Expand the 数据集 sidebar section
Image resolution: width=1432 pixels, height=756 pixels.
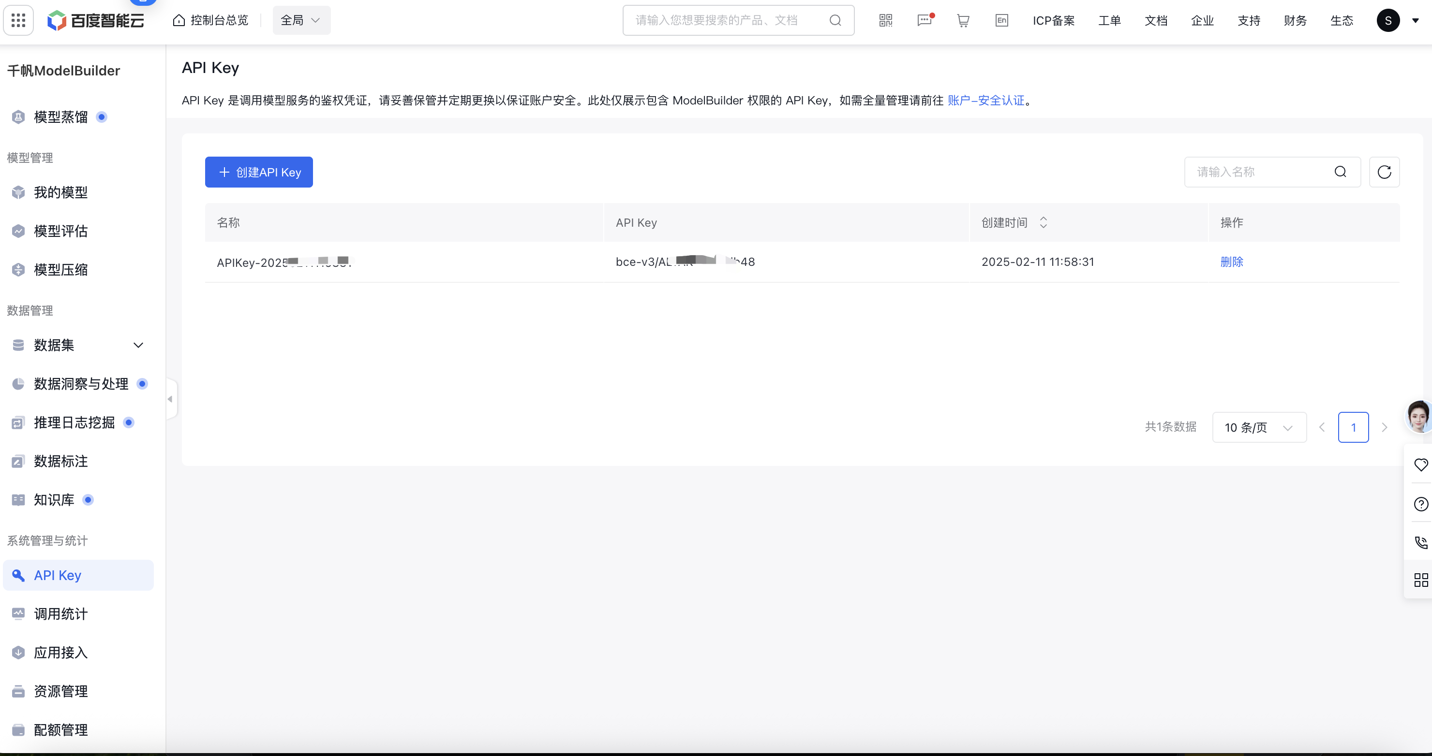138,344
